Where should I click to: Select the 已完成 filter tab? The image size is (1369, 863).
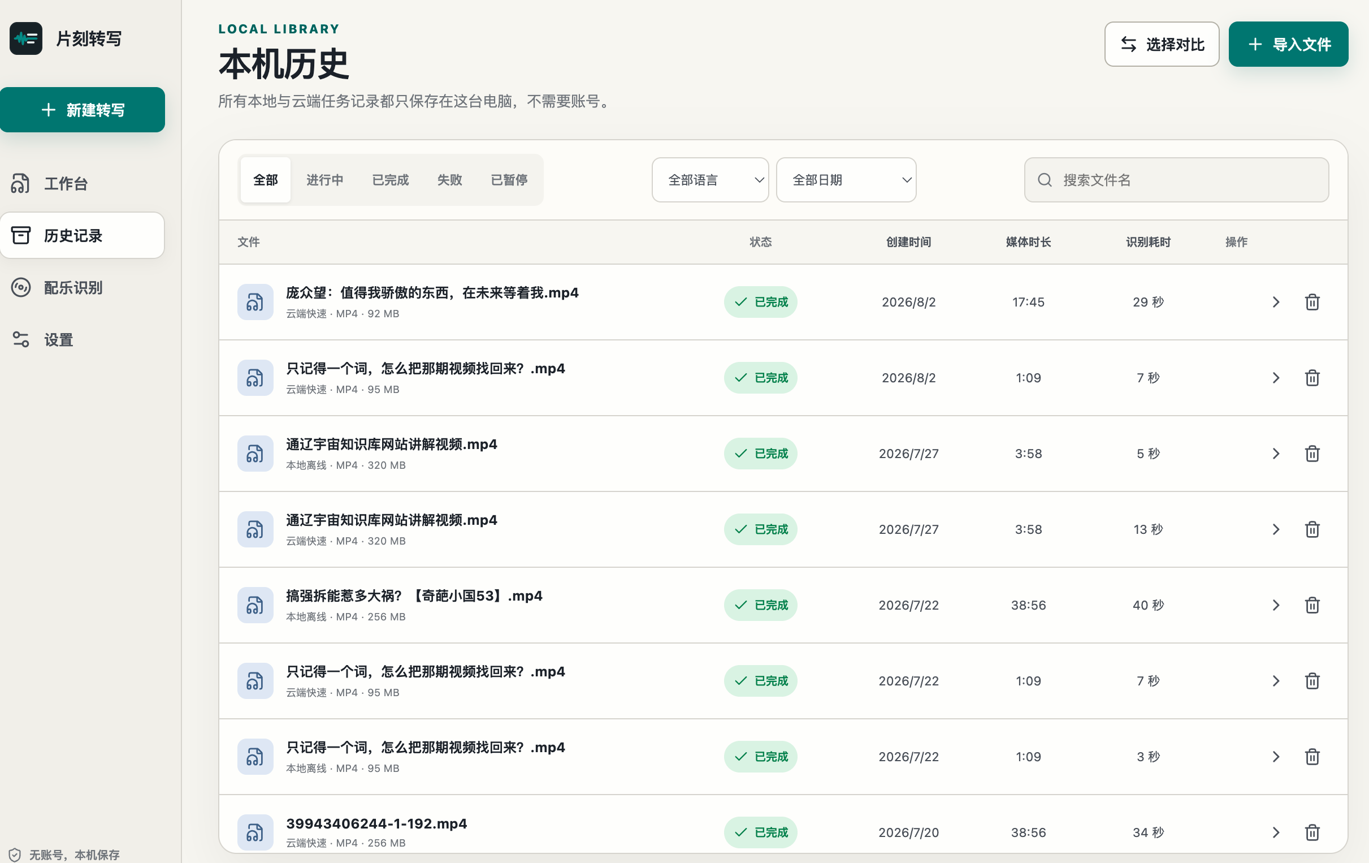tap(390, 180)
